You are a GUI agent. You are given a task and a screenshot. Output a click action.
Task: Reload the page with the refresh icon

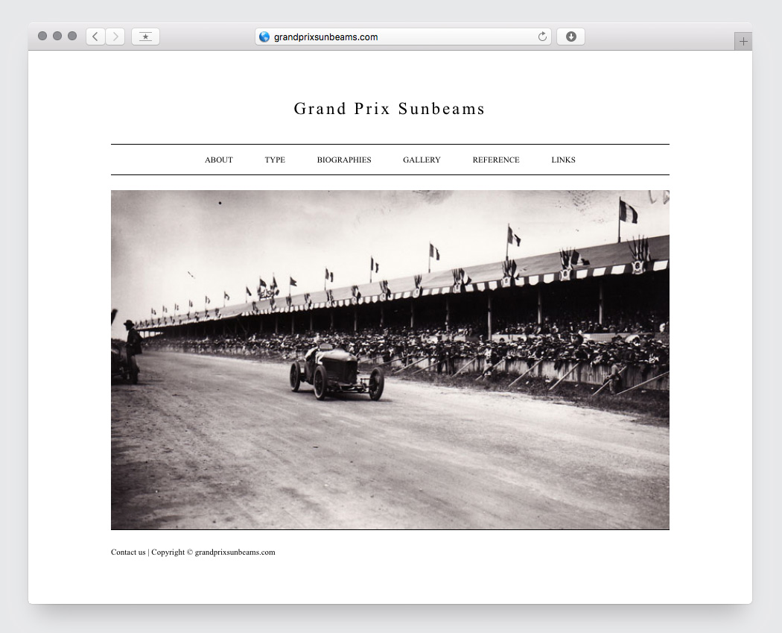(x=542, y=37)
